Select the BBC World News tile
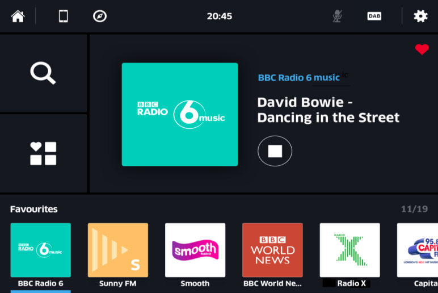Screen dimensions: 438x293 pos(273,250)
